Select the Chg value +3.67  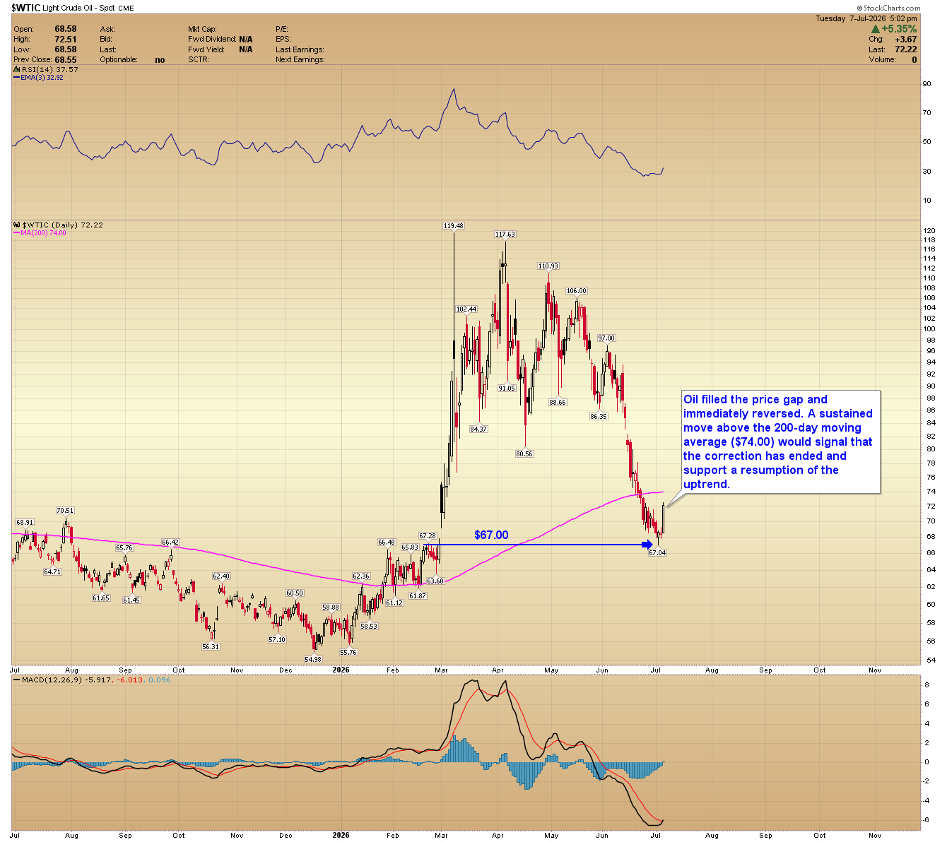click(x=905, y=40)
